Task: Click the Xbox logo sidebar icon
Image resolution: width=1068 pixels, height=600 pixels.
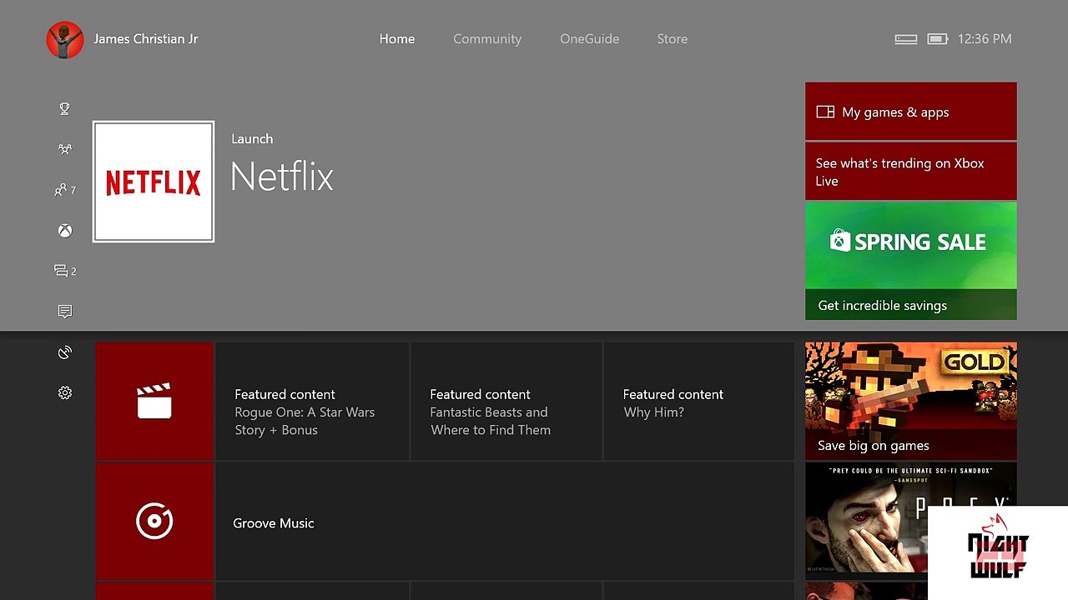Action: 64,231
